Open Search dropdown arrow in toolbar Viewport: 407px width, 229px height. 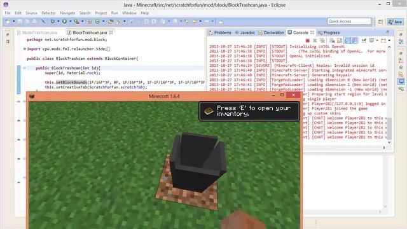125,22
